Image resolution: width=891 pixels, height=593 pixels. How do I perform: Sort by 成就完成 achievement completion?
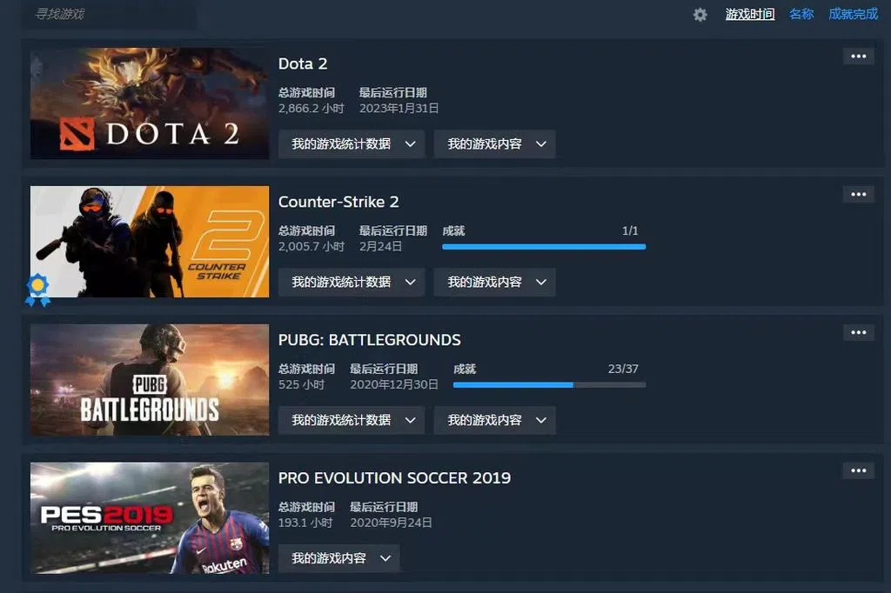[x=853, y=14]
